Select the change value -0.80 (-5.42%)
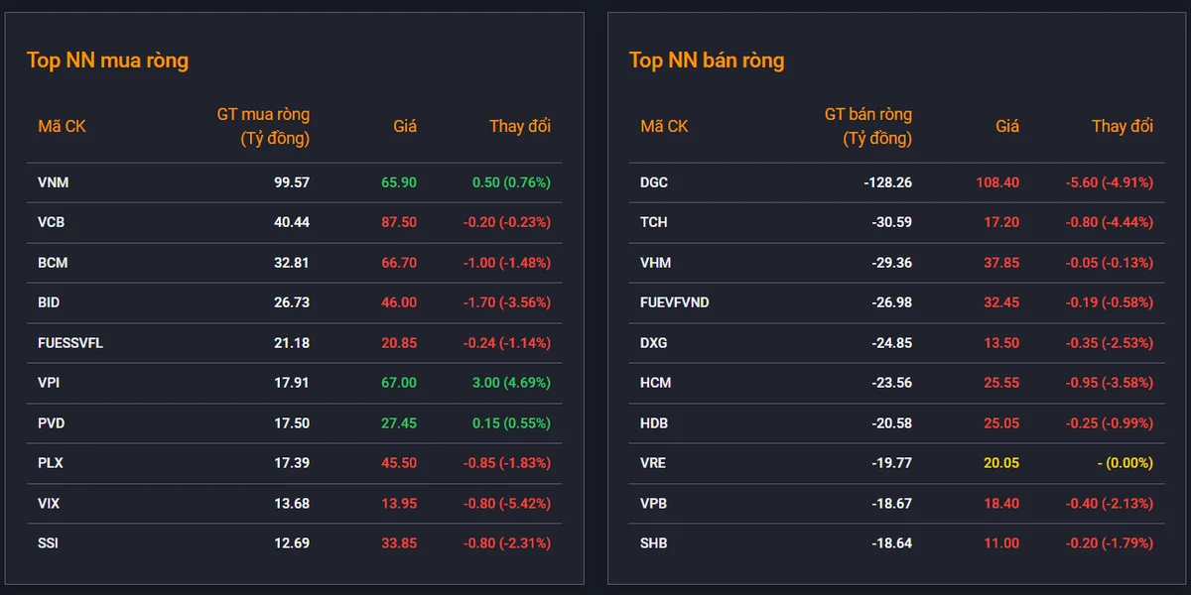 click(507, 504)
